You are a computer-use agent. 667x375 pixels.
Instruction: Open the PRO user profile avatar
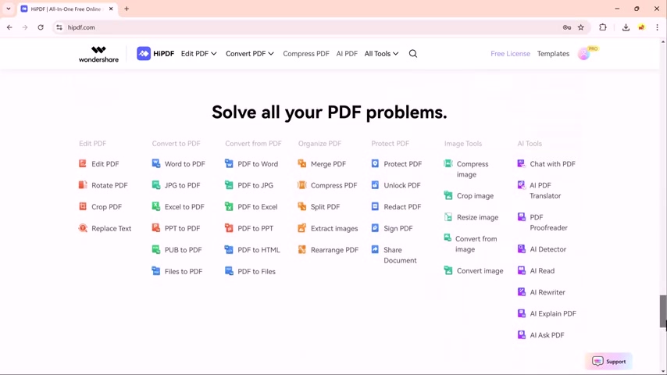click(584, 54)
